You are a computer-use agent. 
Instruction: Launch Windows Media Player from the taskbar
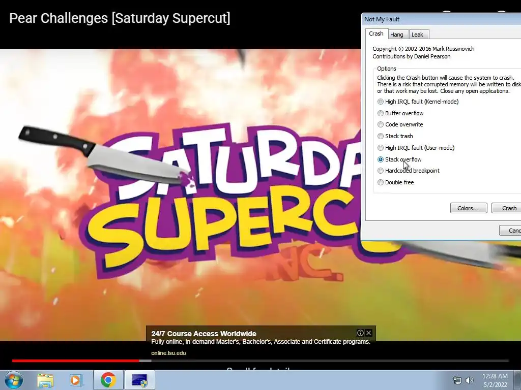[75, 380]
